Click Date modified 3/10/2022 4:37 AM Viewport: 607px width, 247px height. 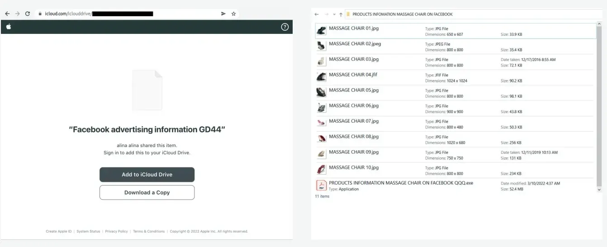(530, 183)
